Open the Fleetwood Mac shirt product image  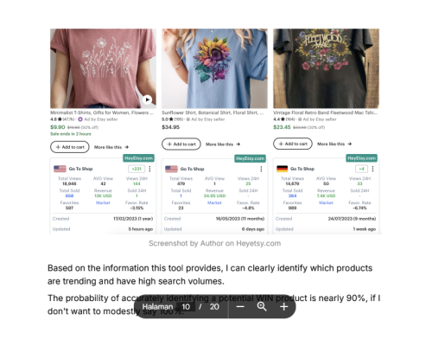326,68
